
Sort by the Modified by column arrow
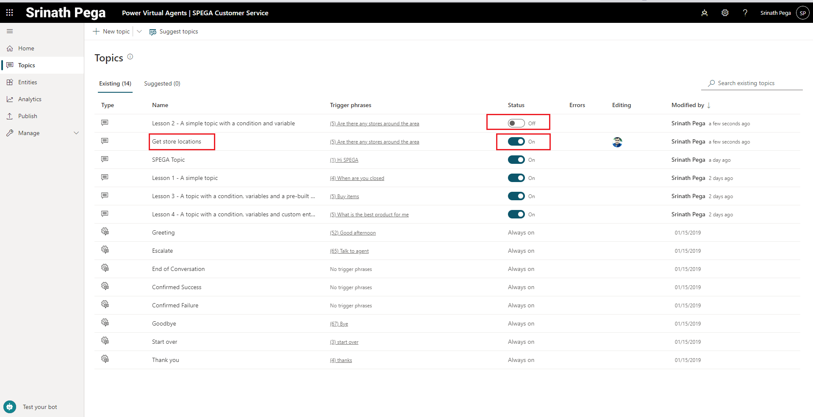pyautogui.click(x=709, y=105)
